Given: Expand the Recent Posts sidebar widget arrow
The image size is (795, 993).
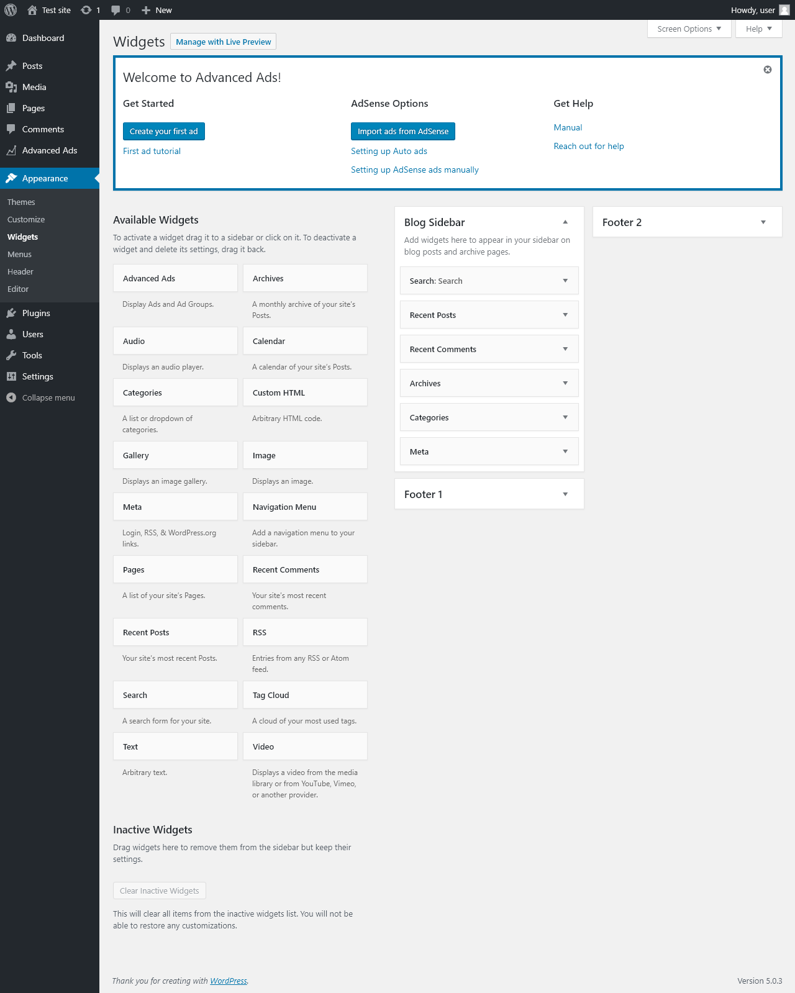Looking at the screenshot, I should click(565, 315).
